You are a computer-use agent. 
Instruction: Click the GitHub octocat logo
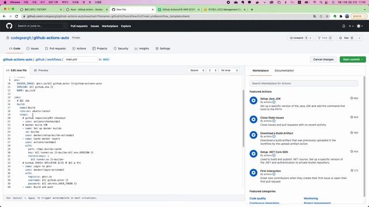point(9,26)
